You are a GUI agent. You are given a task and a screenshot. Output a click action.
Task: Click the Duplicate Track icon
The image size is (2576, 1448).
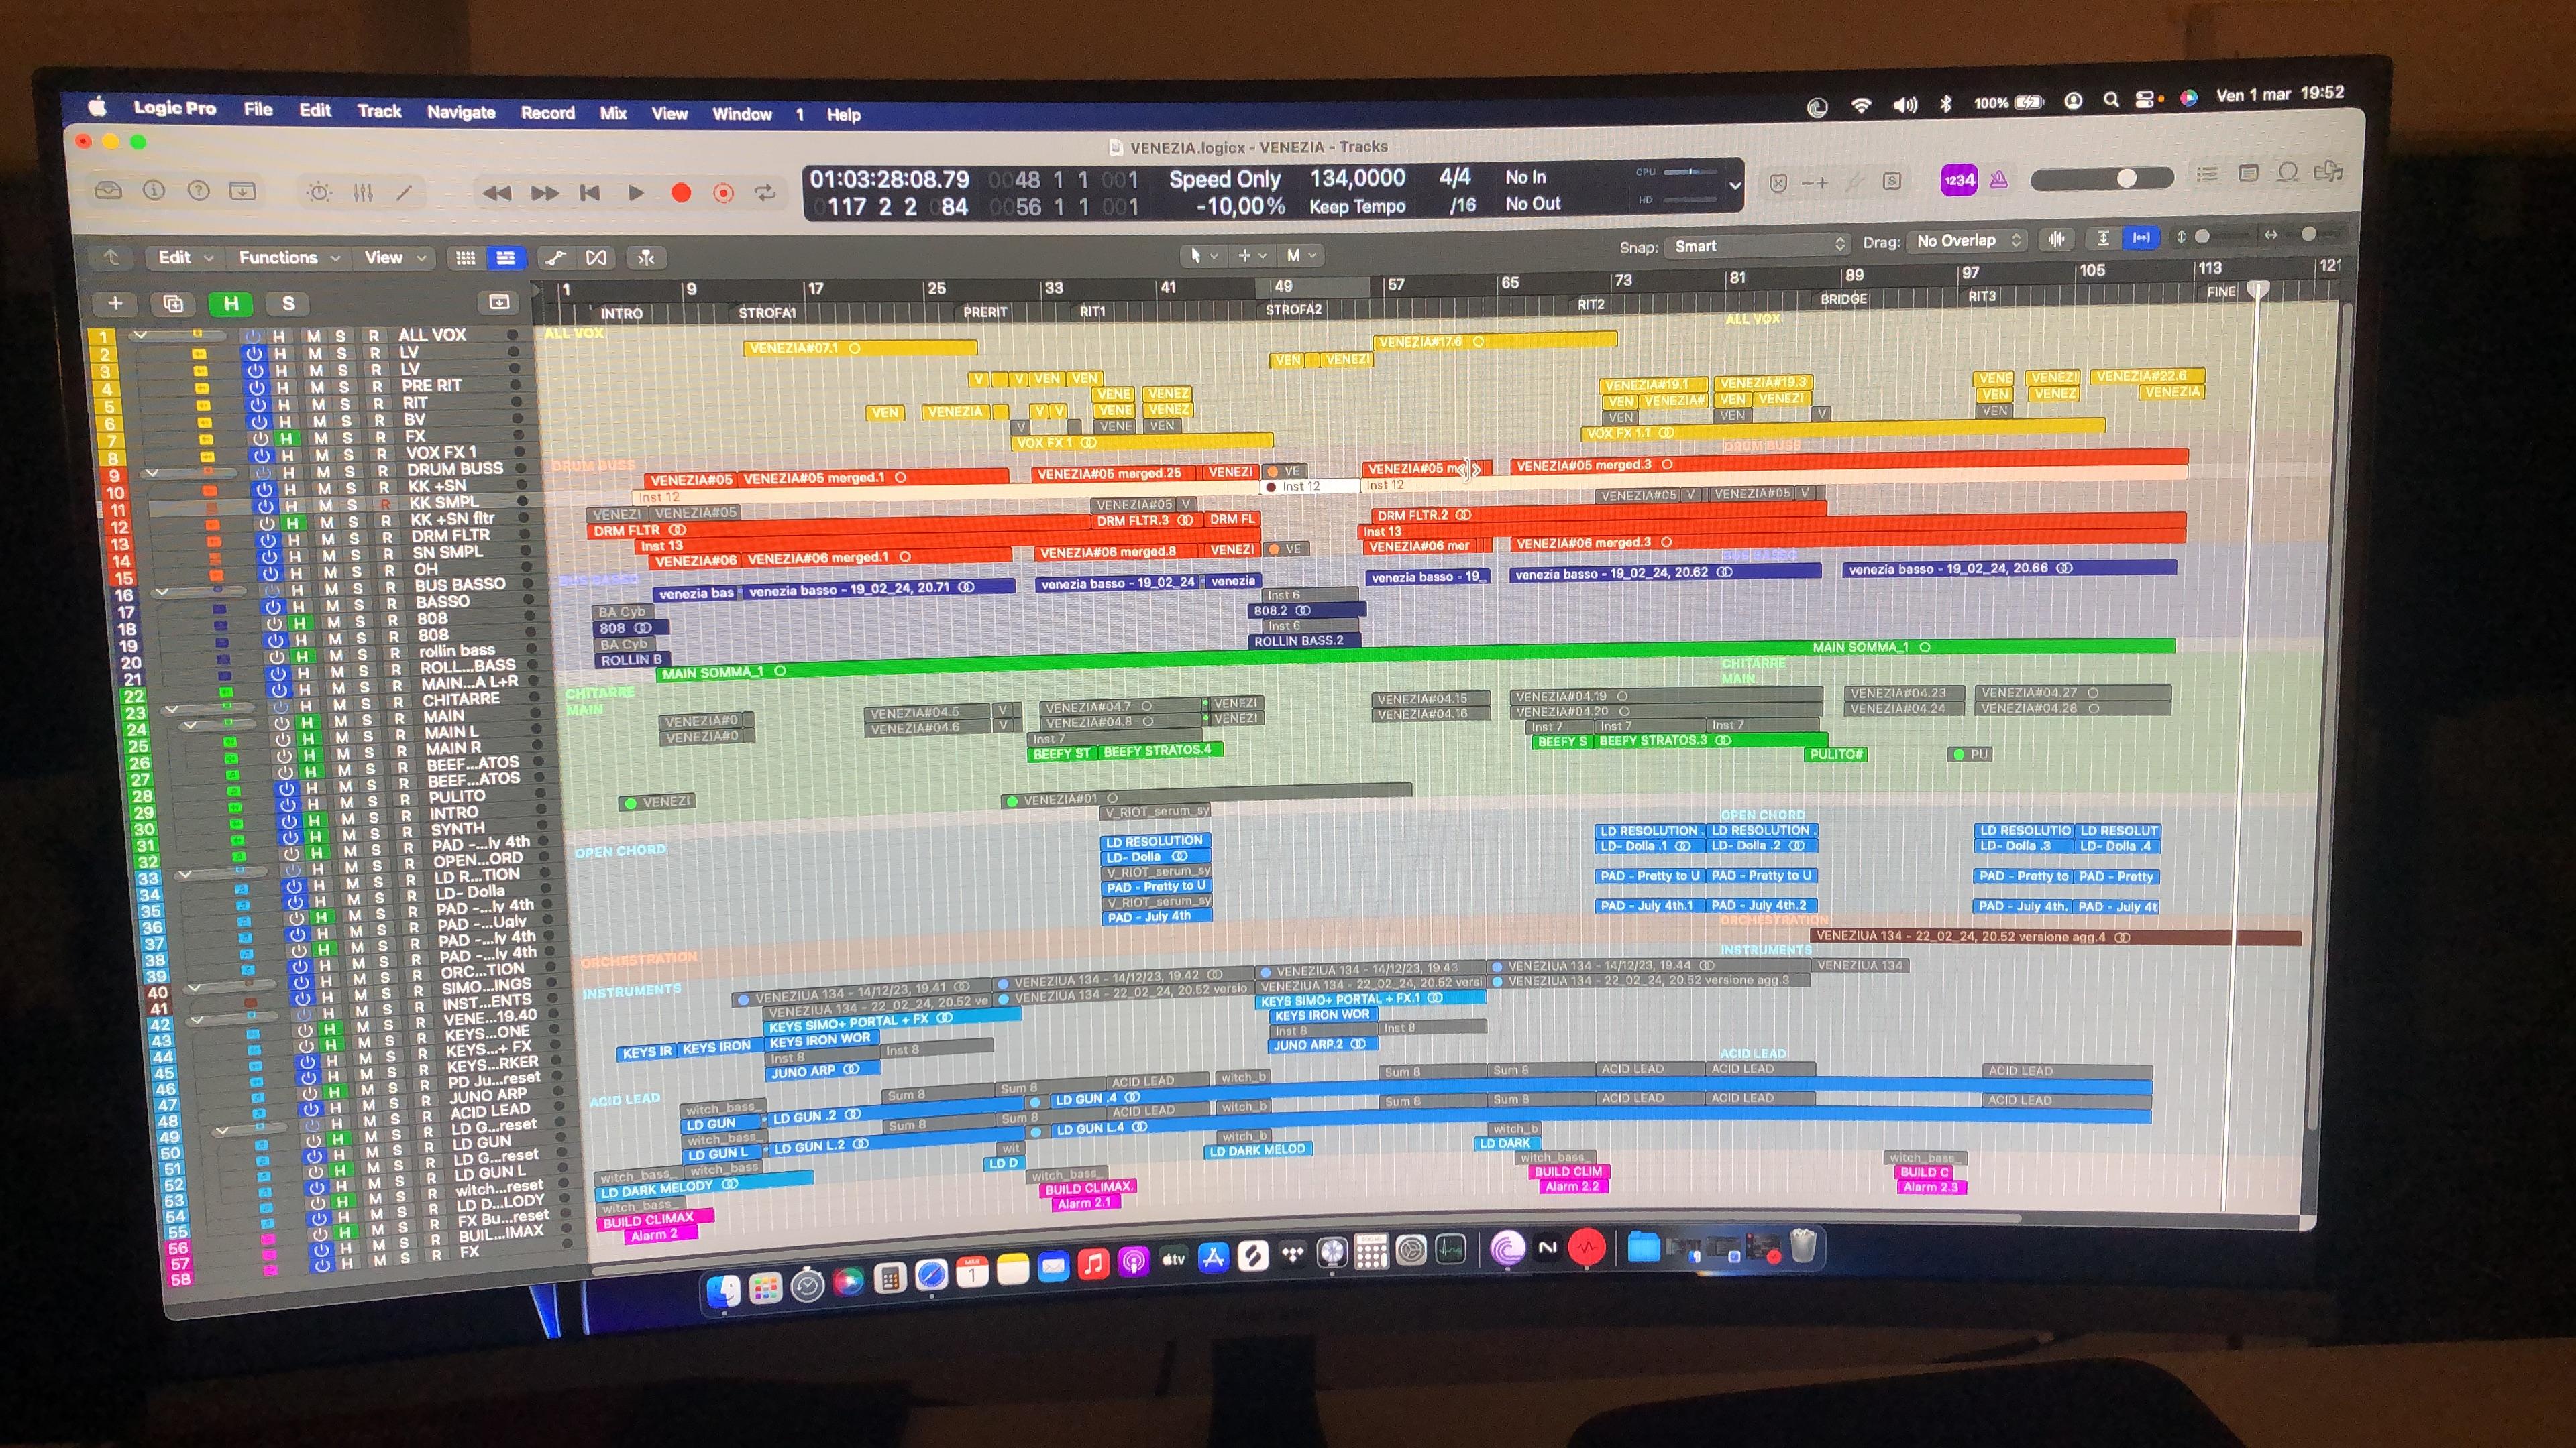tap(173, 303)
